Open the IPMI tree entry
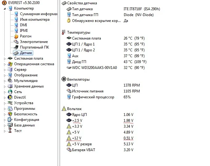 pos(24,31)
